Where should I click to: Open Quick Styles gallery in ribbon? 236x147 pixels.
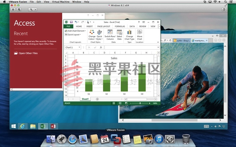[x=99, y=35]
